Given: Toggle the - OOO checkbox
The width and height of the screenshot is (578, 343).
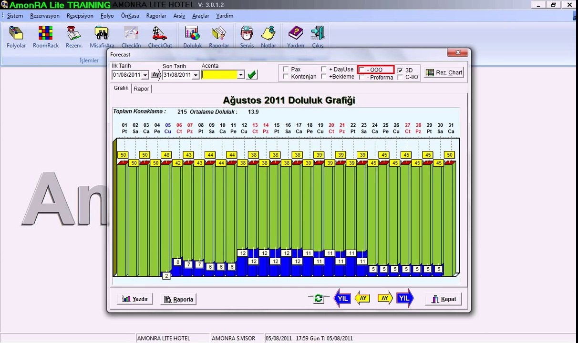Looking at the screenshot, I should (362, 70).
